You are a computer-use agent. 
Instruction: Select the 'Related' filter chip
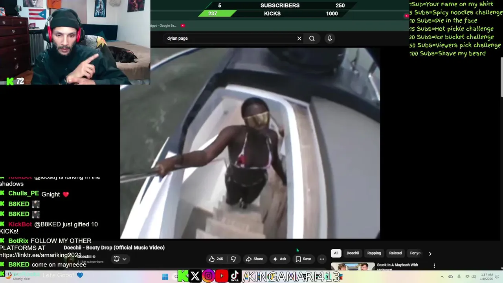395,253
